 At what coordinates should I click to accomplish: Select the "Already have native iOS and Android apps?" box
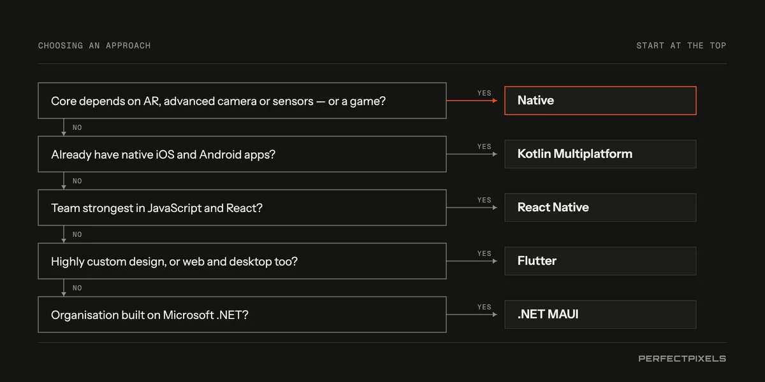pos(242,154)
